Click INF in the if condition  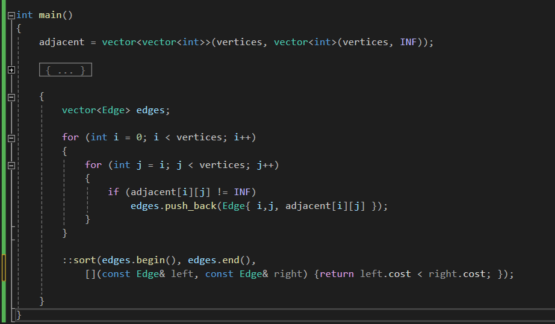(x=242, y=192)
